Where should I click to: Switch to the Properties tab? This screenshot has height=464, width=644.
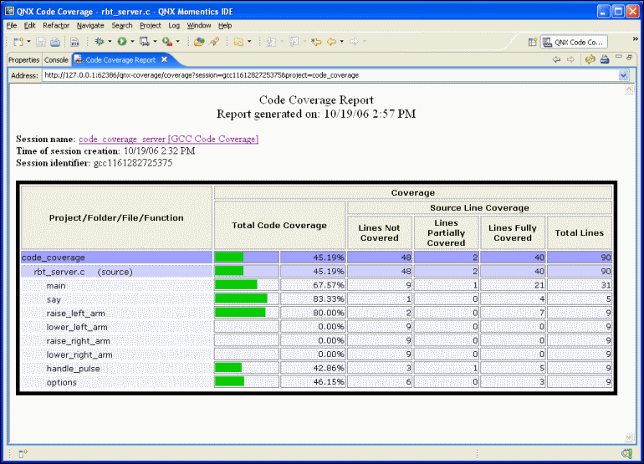click(x=24, y=60)
